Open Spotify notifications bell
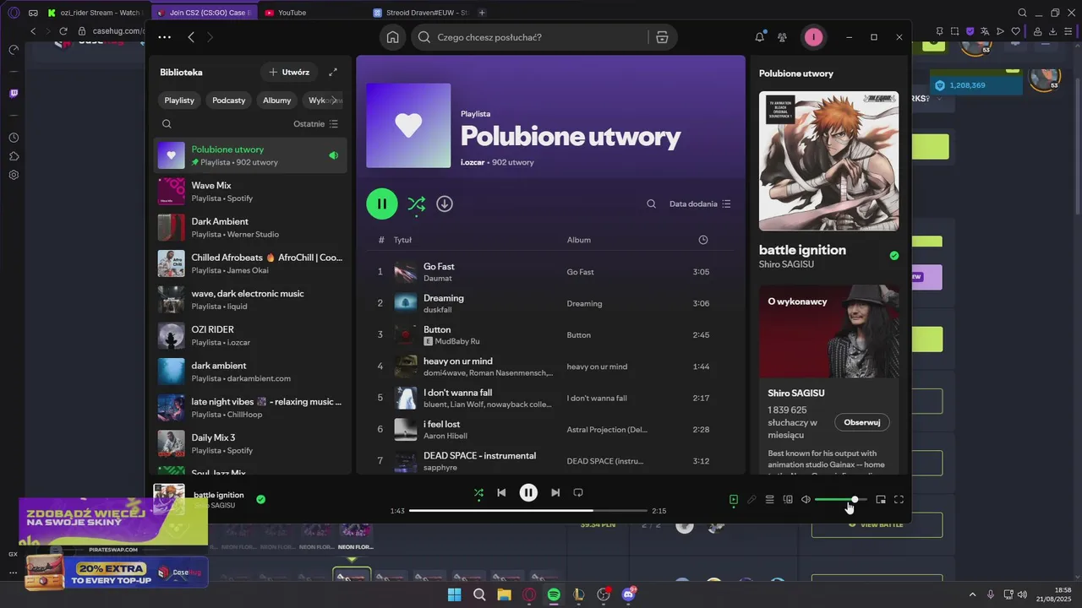 (x=760, y=37)
